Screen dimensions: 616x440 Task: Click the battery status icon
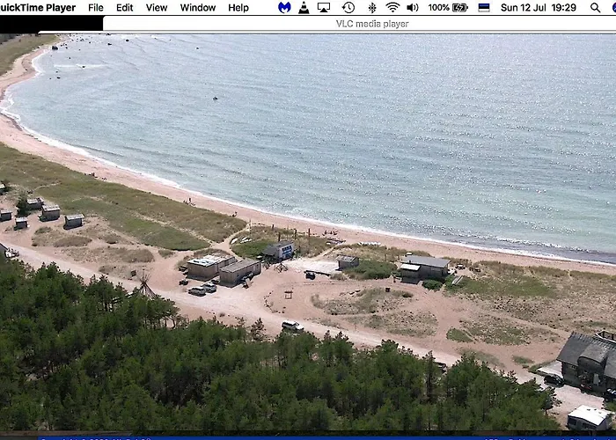tap(460, 8)
